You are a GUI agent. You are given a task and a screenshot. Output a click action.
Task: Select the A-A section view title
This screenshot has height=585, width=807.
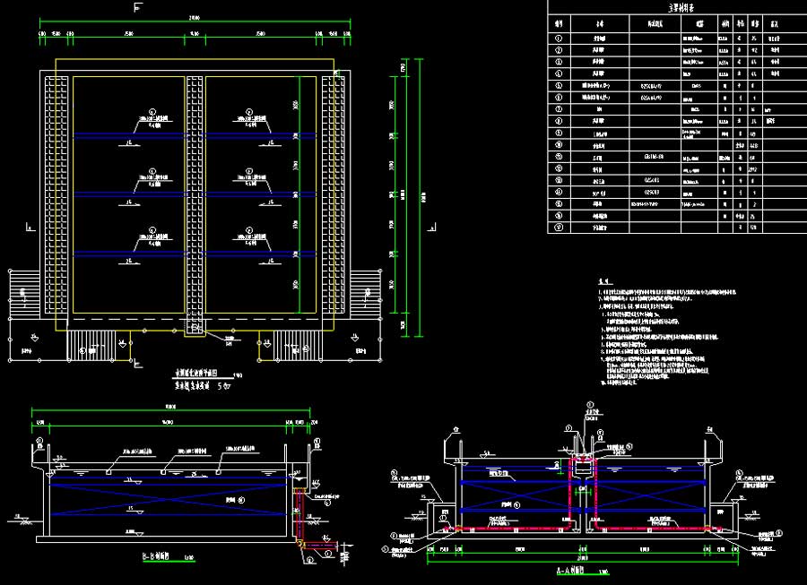click(572, 570)
